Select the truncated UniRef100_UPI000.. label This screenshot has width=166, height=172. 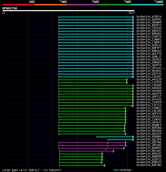click(150, 68)
